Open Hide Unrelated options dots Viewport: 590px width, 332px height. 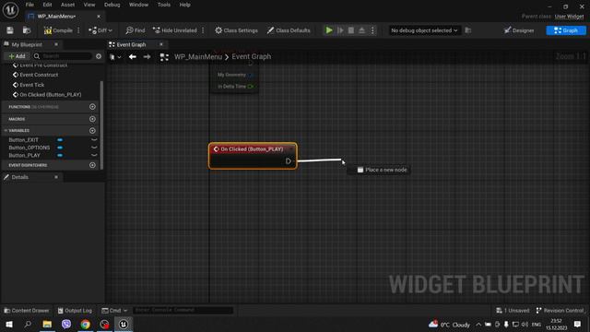click(203, 30)
